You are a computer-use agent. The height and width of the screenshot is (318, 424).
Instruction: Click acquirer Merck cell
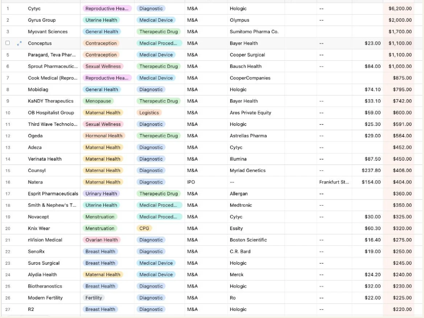[237, 275]
